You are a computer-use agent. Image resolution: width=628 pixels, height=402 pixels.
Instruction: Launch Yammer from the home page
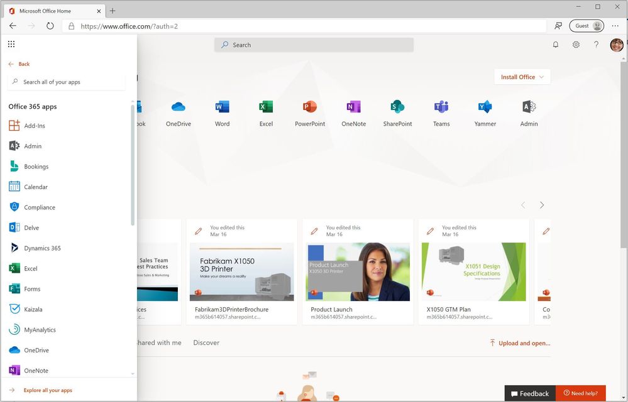point(485,107)
